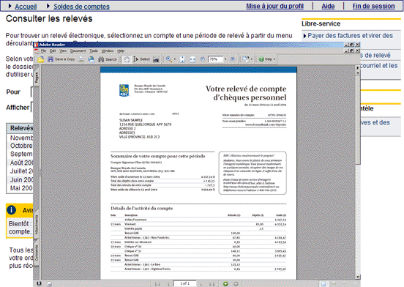This screenshot has width=404, height=287.
Task: Go to the Accueil link
Action: pyautogui.click(x=26, y=7)
